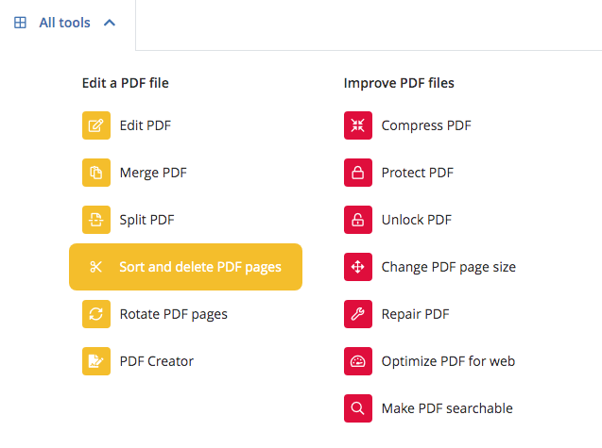Go to Make PDF searchable
Image resolution: width=602 pixels, height=448 pixels.
pyautogui.click(x=446, y=408)
